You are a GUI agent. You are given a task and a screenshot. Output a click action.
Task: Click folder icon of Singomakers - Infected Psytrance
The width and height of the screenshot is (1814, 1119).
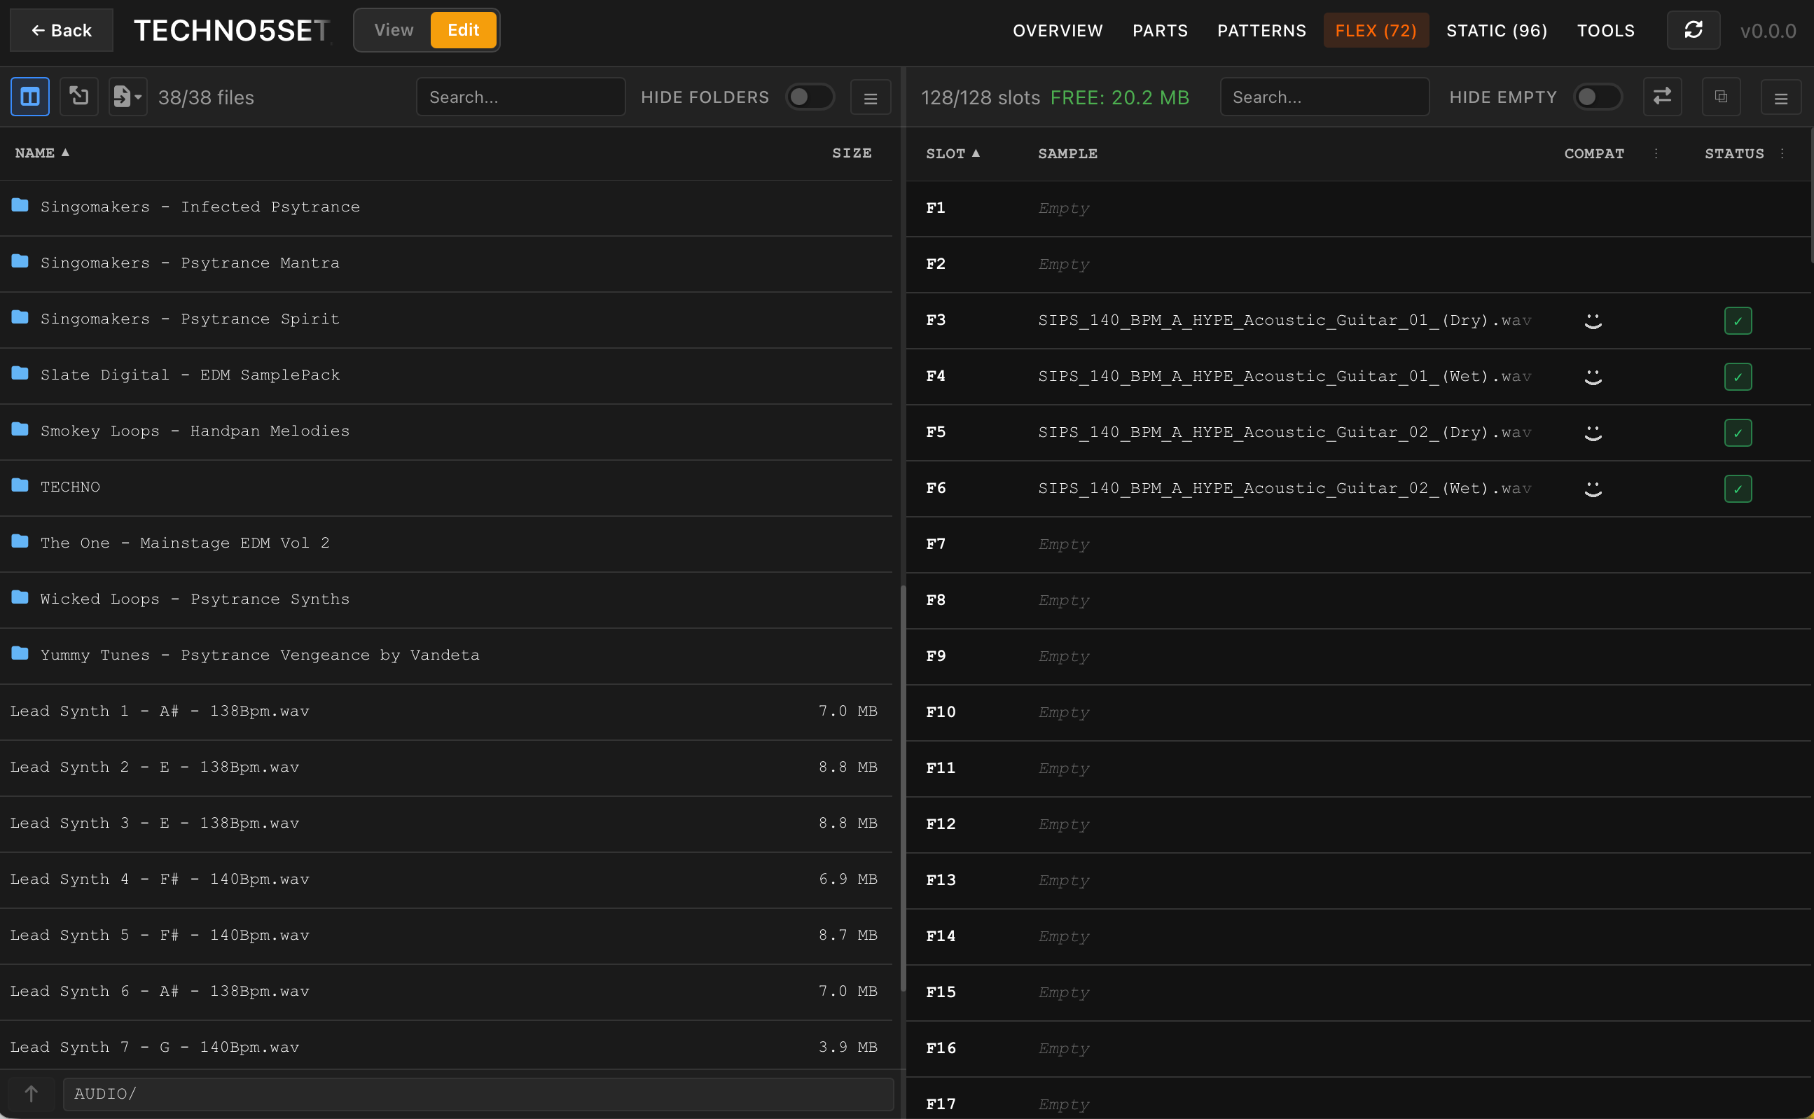click(x=20, y=205)
